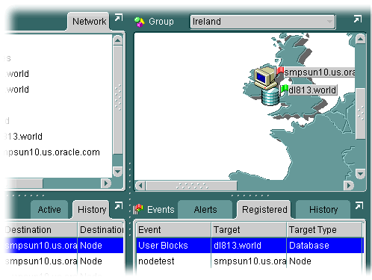
Task: Switch to the jobs History tab
Action: click(92, 210)
